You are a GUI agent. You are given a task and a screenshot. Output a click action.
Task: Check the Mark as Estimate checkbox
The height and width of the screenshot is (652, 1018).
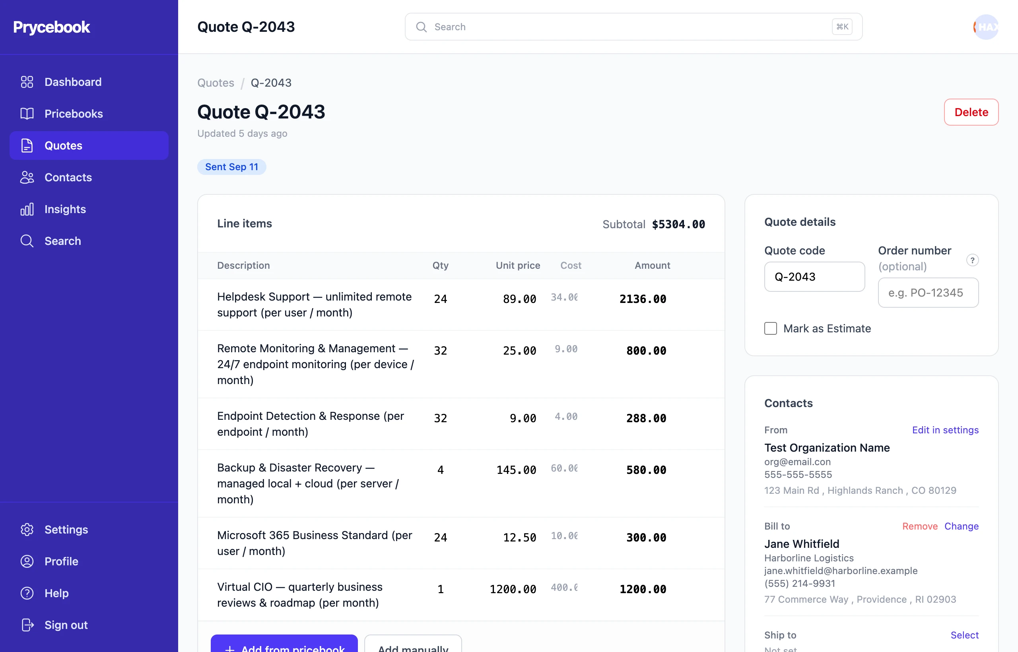click(x=770, y=328)
